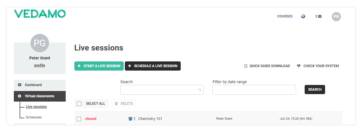Check the Chemistry 101 session checkbox
The height and width of the screenshot is (132, 362).
pos(79,119)
